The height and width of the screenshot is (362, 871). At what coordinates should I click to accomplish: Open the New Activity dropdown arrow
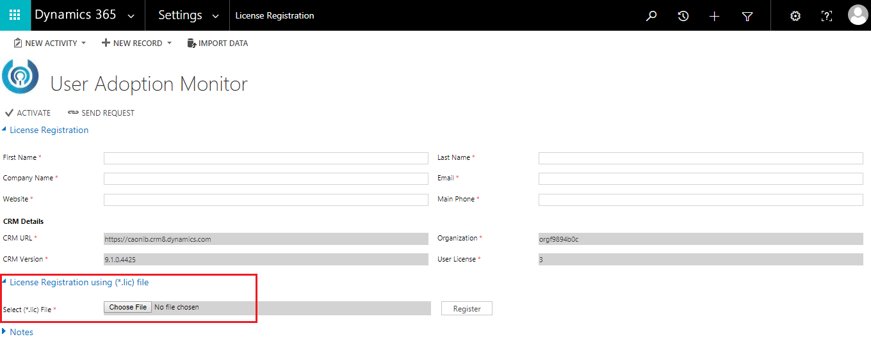pyautogui.click(x=83, y=43)
